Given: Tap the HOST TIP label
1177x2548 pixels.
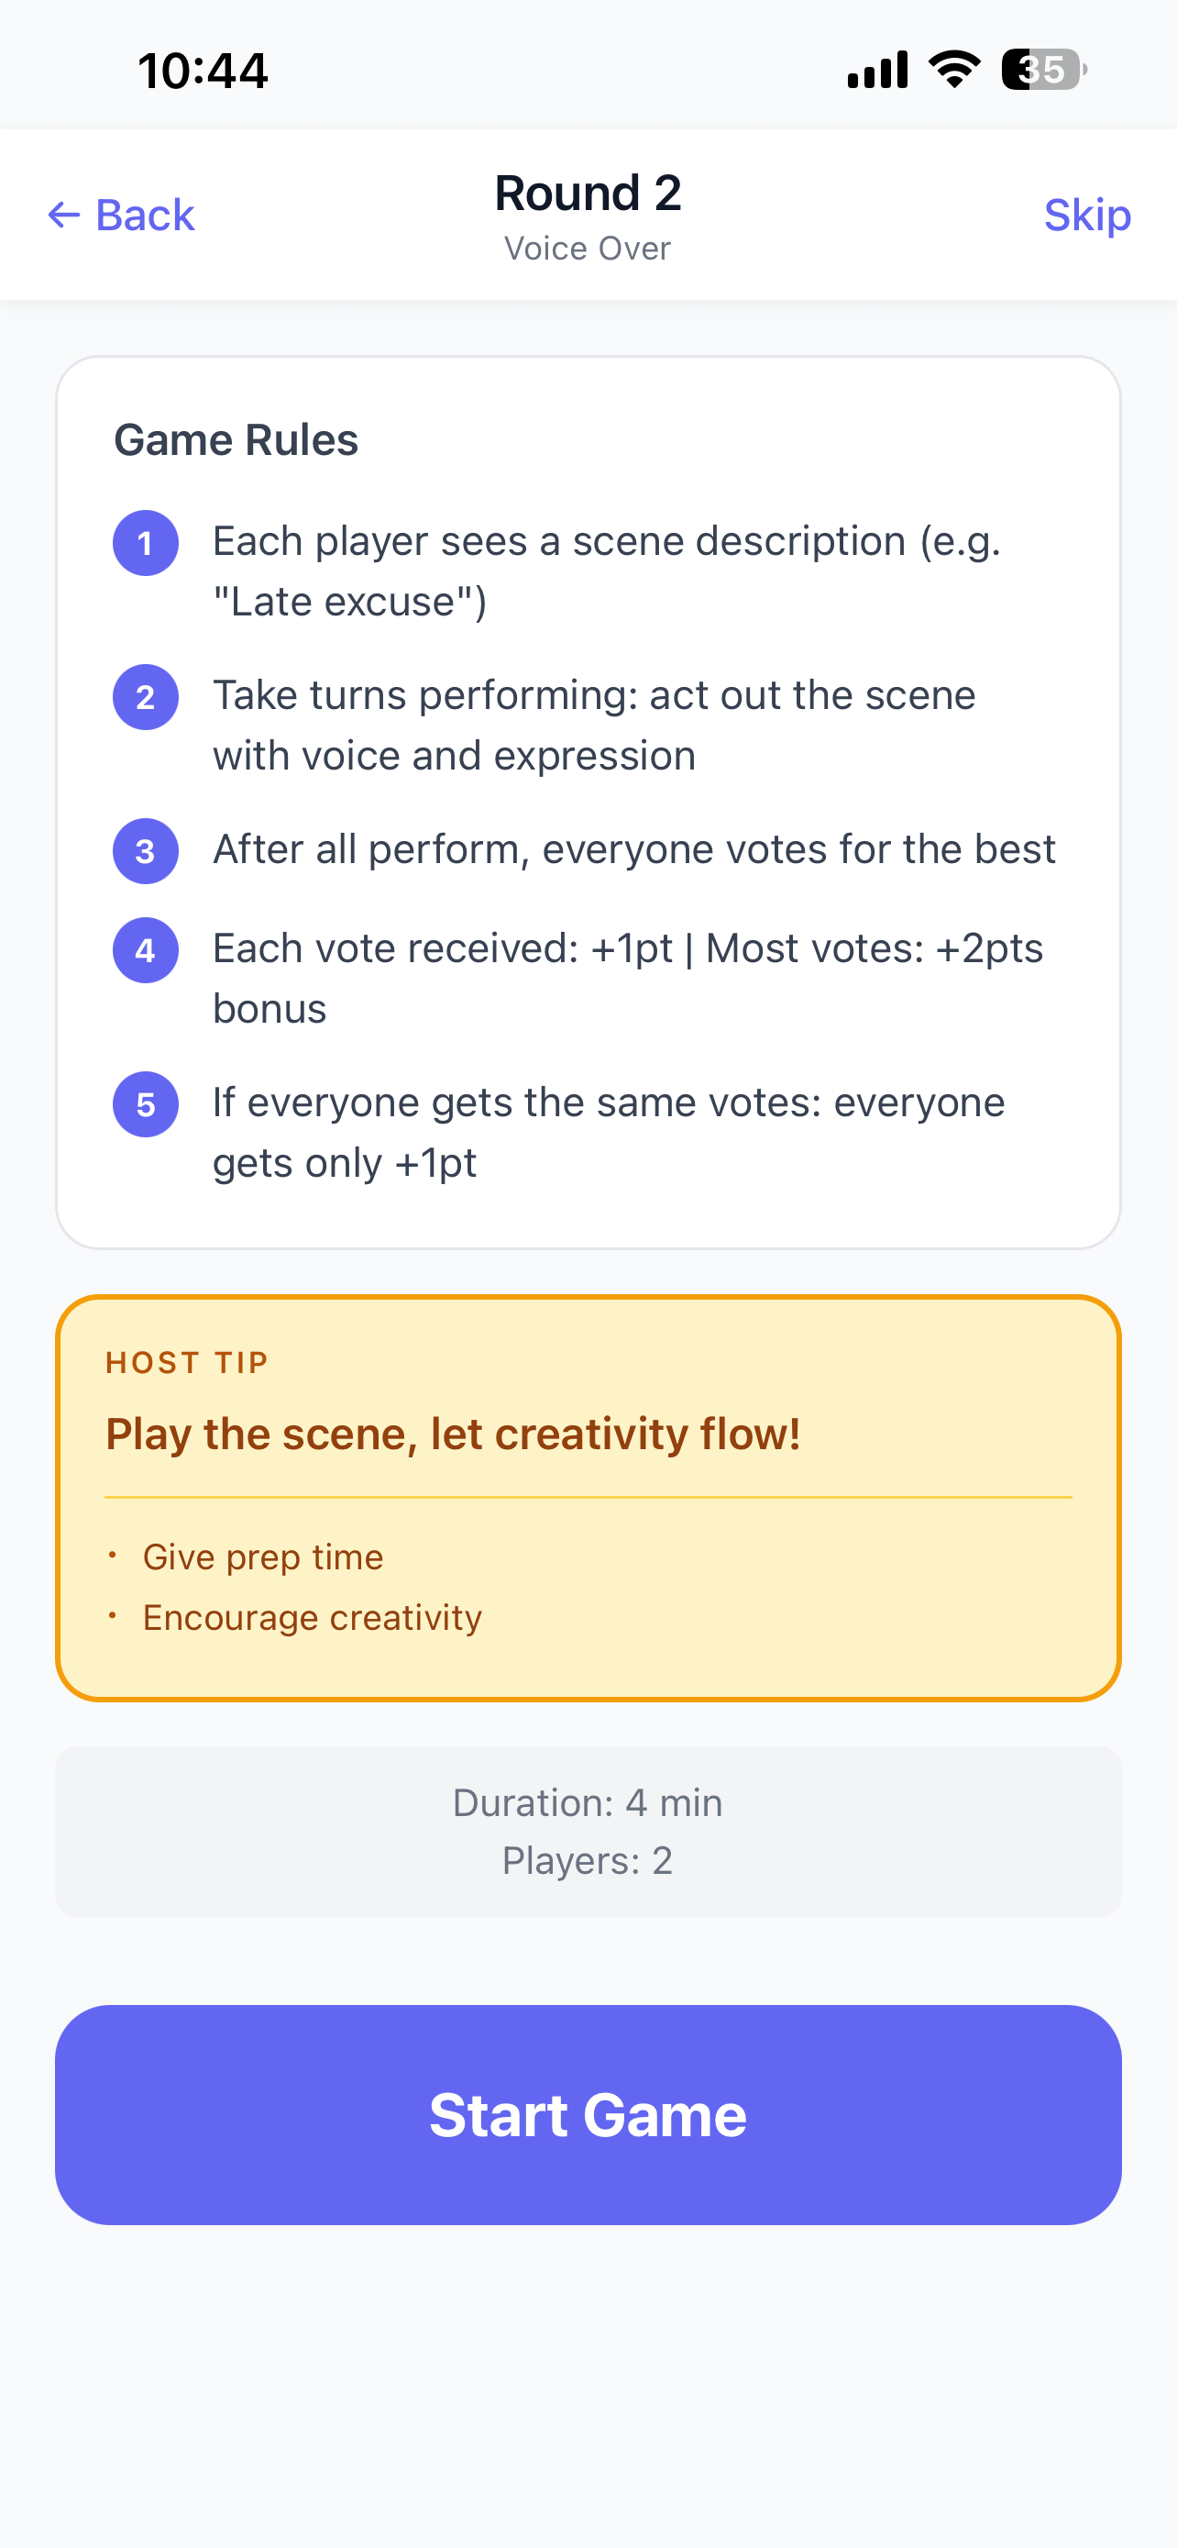Looking at the screenshot, I should click(x=188, y=1363).
